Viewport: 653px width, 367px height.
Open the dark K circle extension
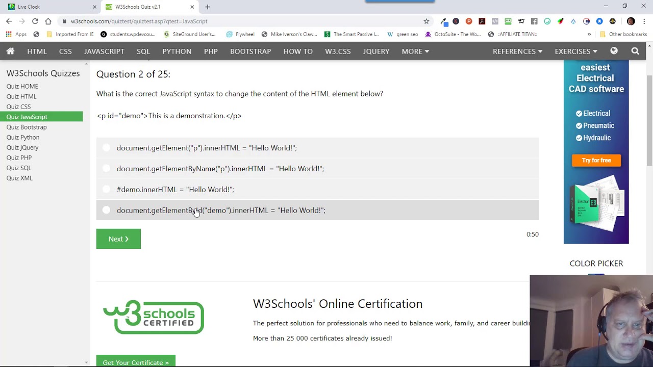(x=456, y=21)
